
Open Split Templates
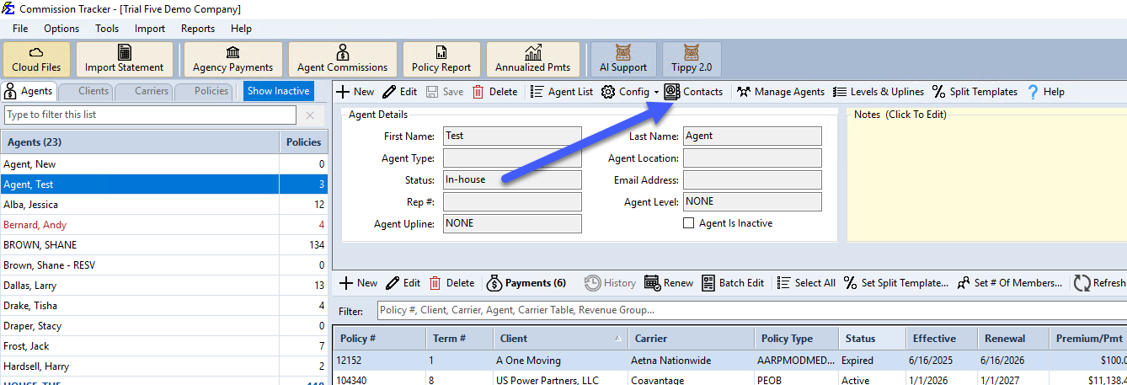tap(975, 92)
